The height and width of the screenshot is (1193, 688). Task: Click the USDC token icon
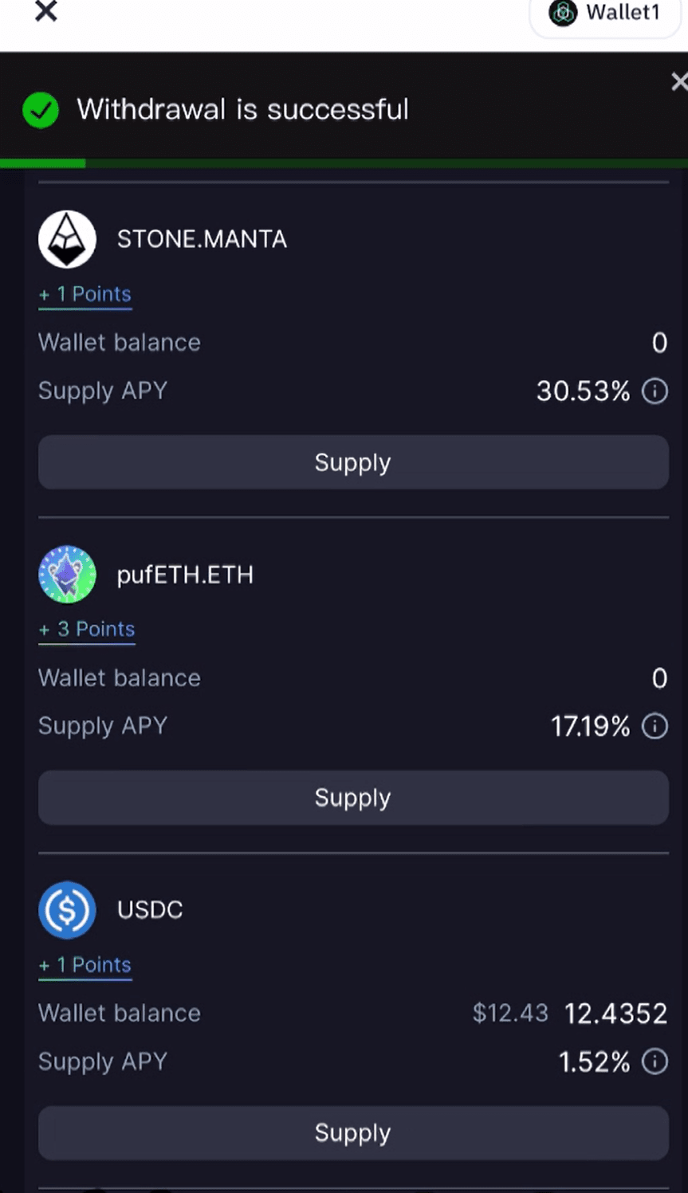click(x=67, y=909)
